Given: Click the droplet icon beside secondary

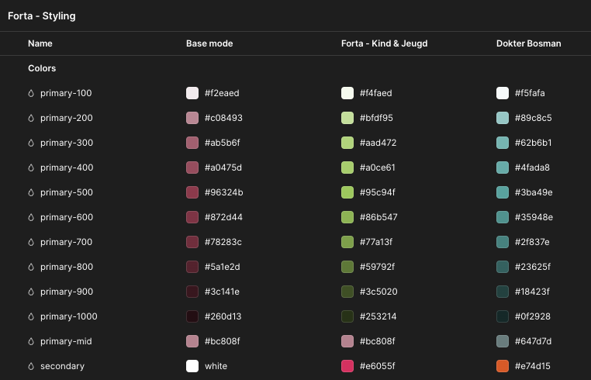Looking at the screenshot, I should (x=31, y=366).
